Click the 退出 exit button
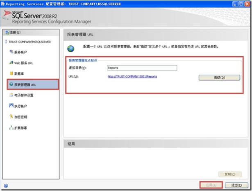Screen dimensions: 252x191 coord(236,185)
